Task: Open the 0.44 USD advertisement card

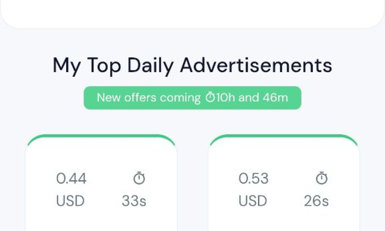Action: point(102,184)
